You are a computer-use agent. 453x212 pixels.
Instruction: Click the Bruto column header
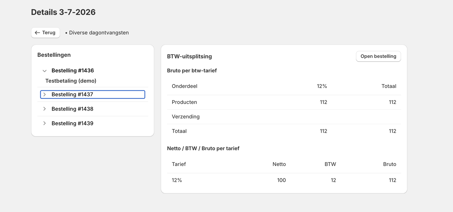pos(390,164)
